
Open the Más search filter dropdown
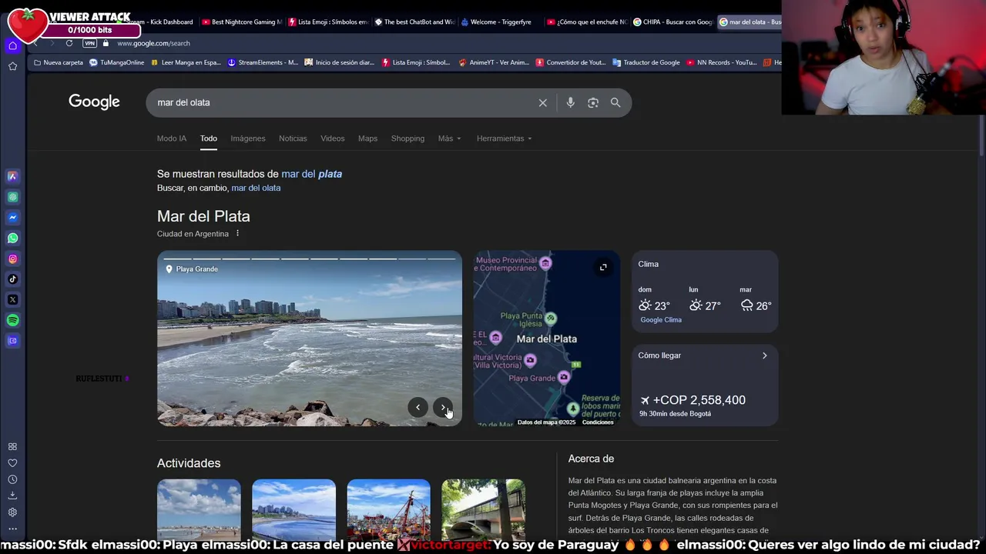tap(450, 138)
